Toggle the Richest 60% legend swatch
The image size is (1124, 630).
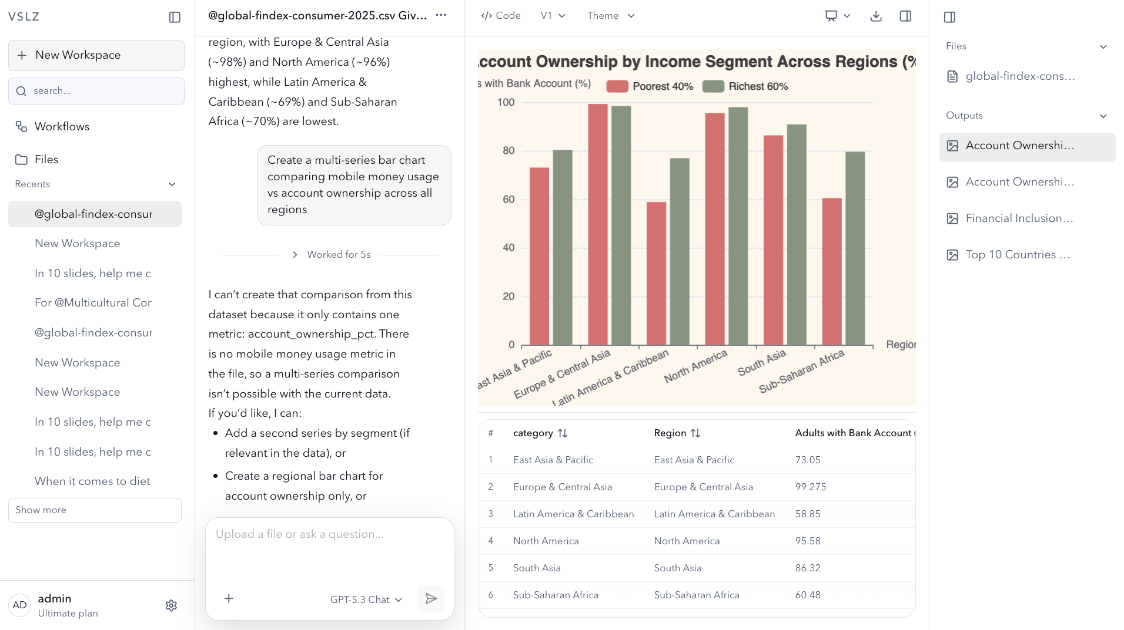tap(713, 86)
